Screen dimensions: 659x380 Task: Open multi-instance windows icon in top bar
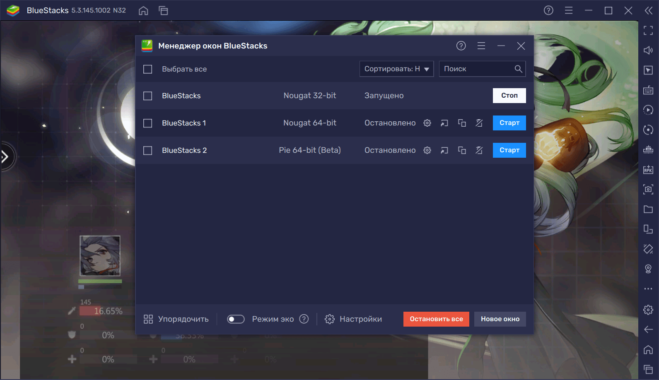click(163, 10)
